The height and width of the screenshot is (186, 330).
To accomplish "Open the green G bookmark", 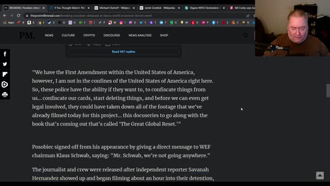I will coord(173,22).
